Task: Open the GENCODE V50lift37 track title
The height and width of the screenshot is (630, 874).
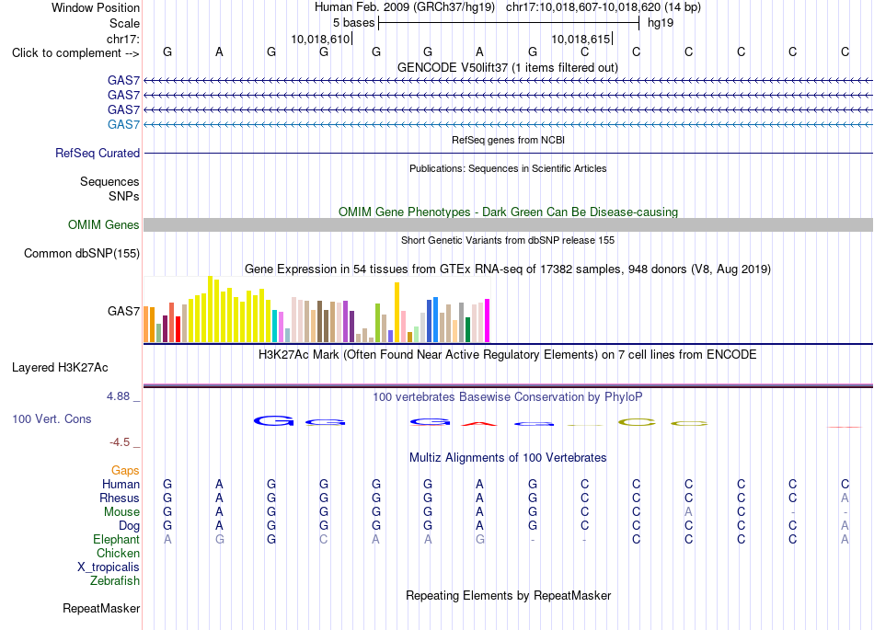Action: pyautogui.click(x=508, y=67)
